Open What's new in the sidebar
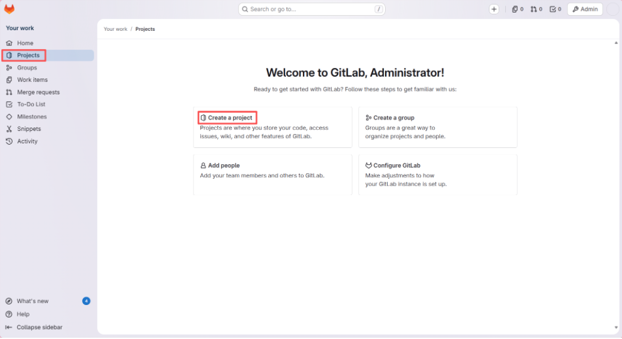Viewport: 622px width, 339px height. [48, 301]
